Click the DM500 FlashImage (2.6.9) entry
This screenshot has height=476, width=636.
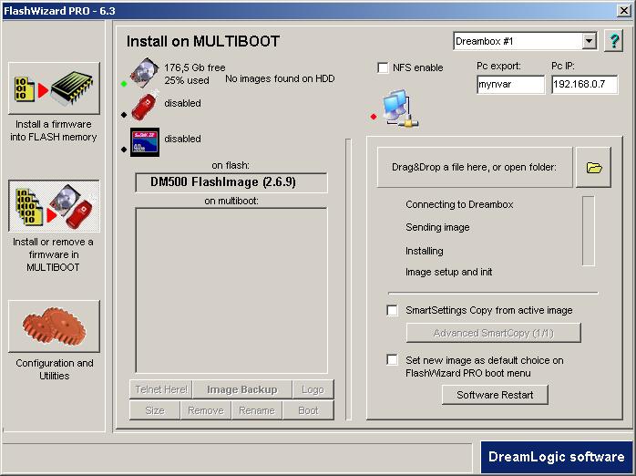coord(231,182)
